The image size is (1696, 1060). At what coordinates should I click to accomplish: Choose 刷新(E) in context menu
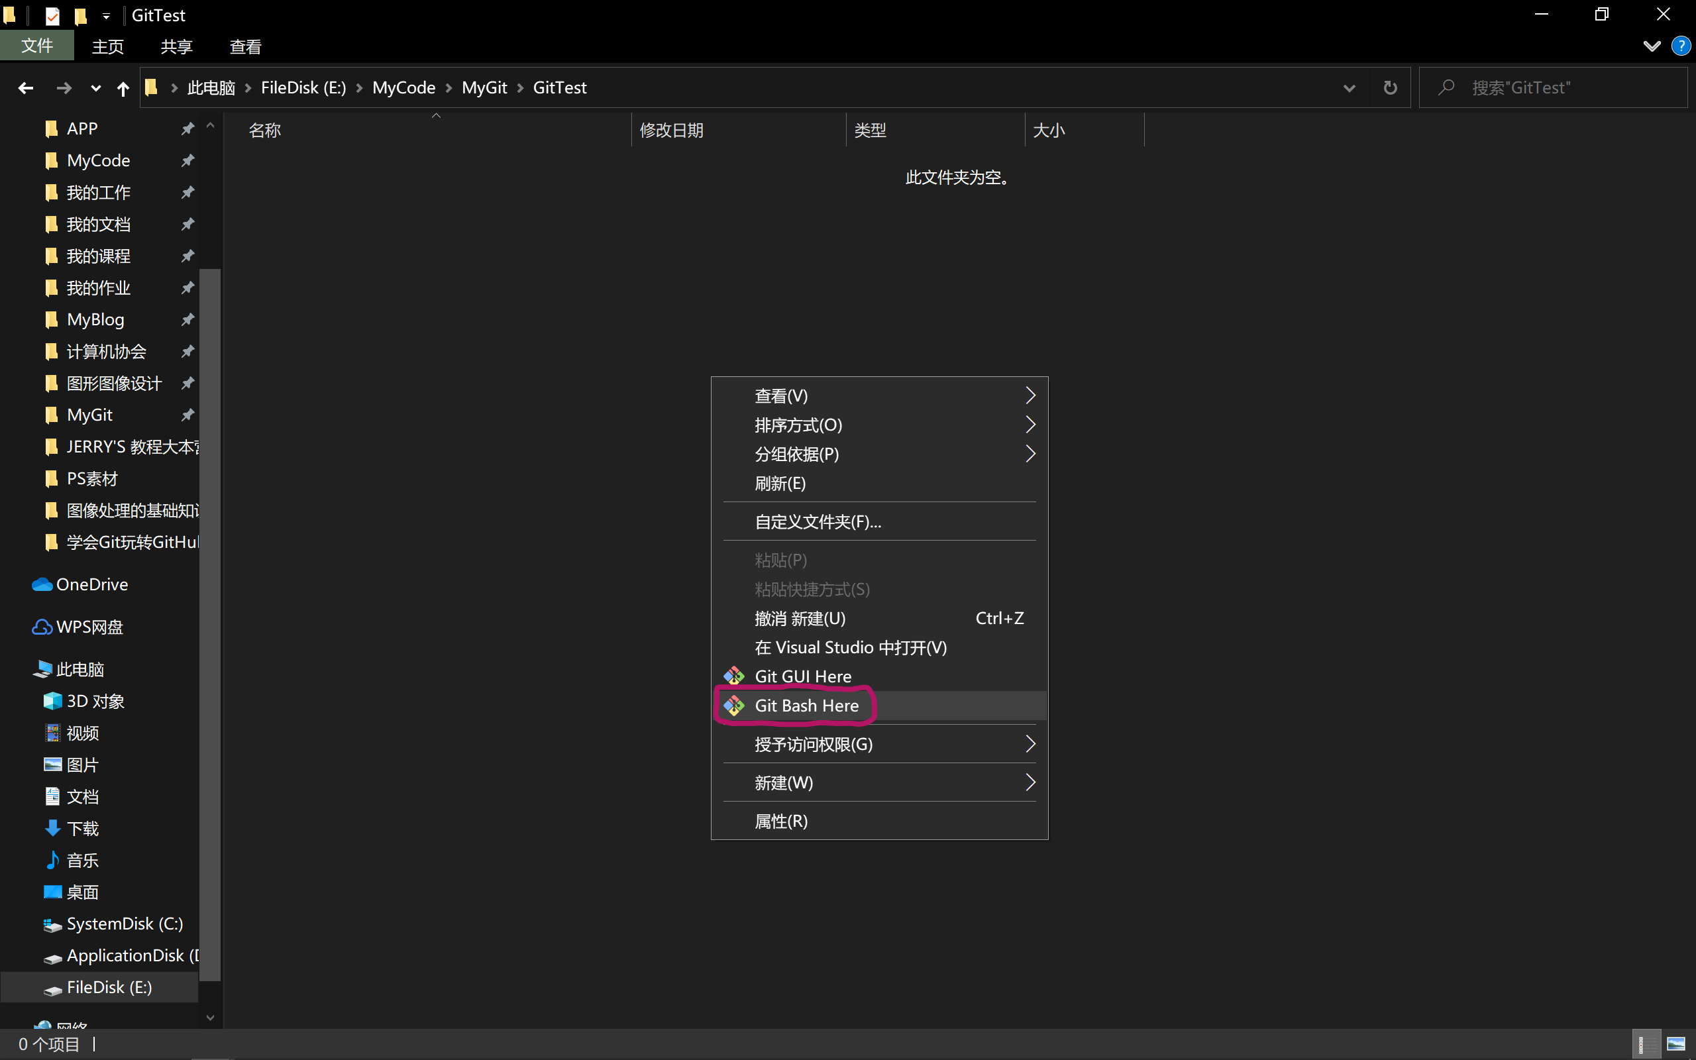coord(880,483)
